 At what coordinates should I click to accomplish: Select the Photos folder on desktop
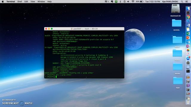(x=177, y=53)
